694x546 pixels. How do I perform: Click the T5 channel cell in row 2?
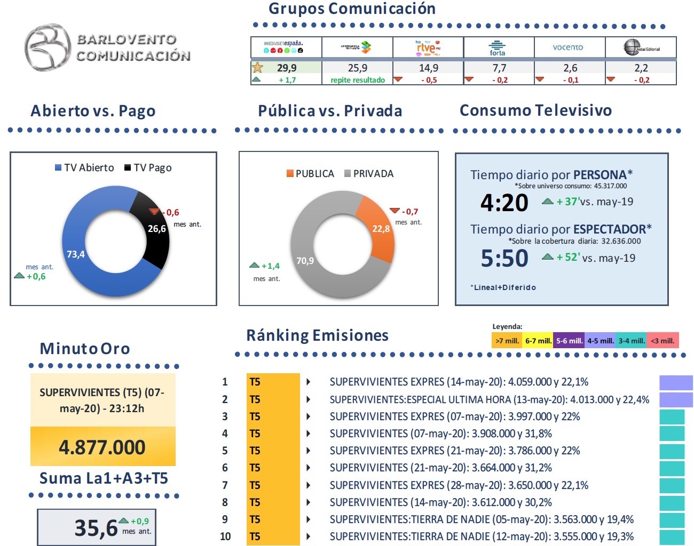(273, 399)
